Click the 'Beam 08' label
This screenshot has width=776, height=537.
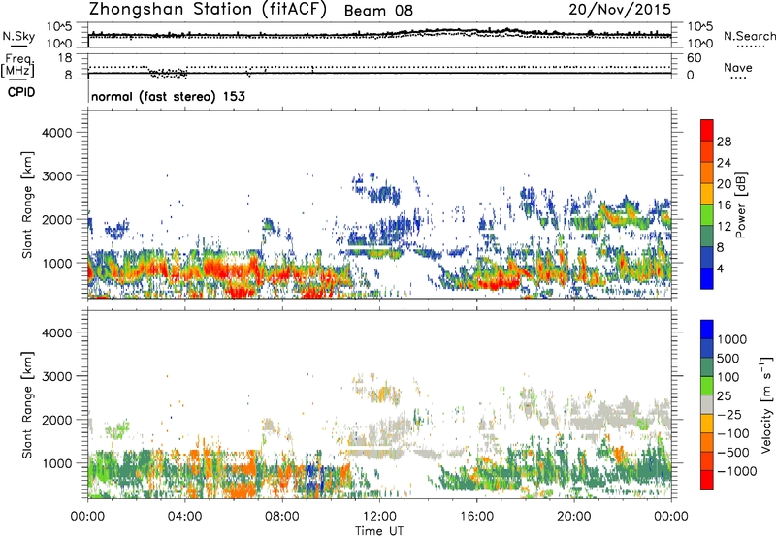coord(378,11)
